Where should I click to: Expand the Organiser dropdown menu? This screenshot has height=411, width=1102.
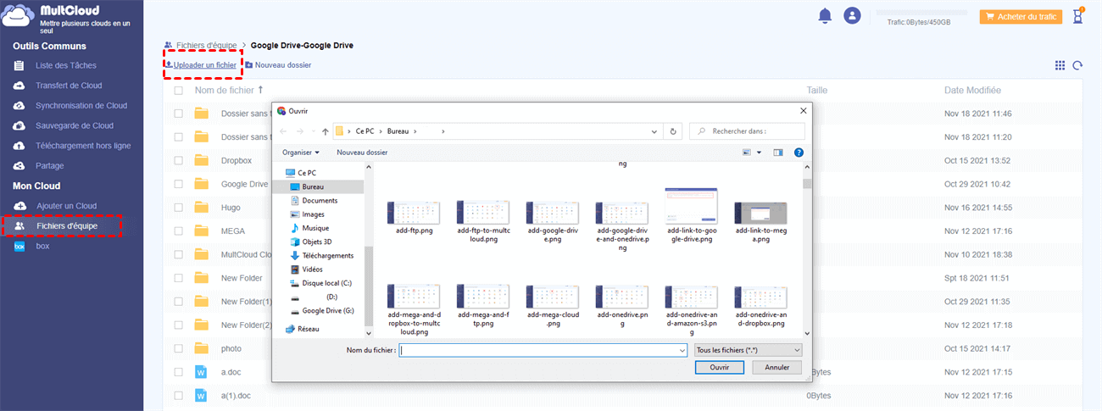click(301, 153)
